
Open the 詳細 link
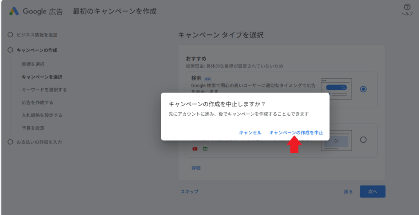(x=196, y=168)
